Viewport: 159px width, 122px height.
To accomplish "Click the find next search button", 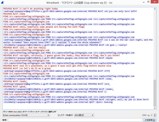I will pyautogui.click(x=150, y=120).
